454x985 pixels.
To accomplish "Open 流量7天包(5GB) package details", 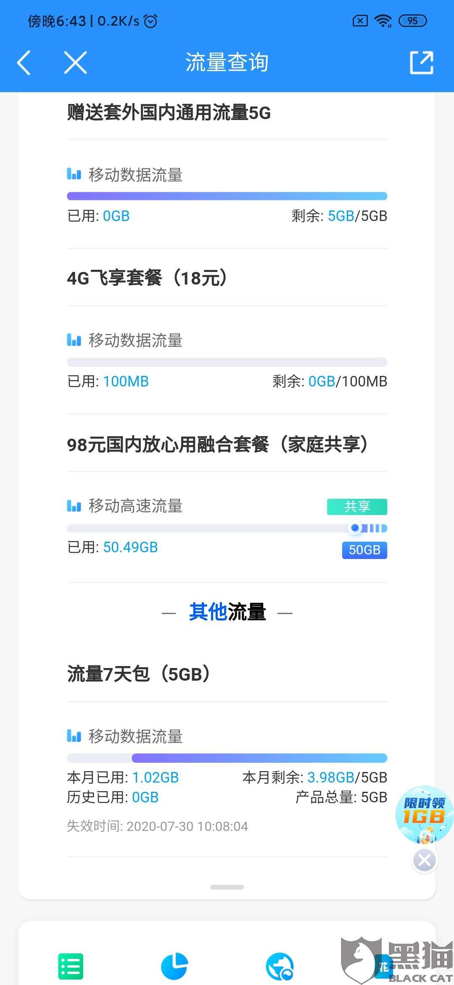I will coord(139,674).
